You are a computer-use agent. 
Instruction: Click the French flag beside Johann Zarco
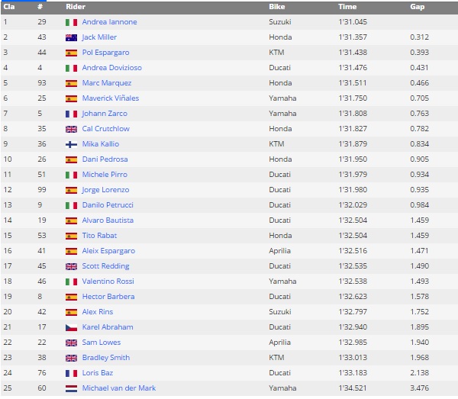click(71, 114)
